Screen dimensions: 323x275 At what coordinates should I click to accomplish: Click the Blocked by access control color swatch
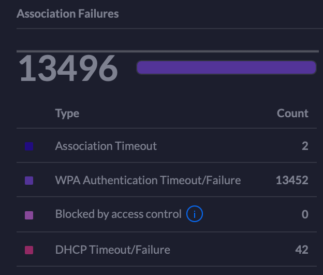29,215
